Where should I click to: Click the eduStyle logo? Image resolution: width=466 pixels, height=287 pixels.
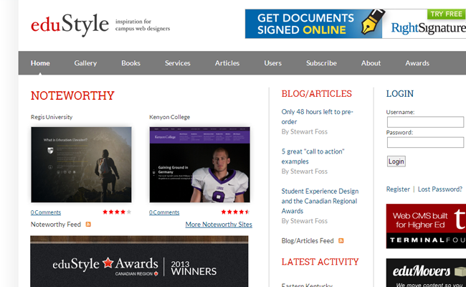coord(70,24)
